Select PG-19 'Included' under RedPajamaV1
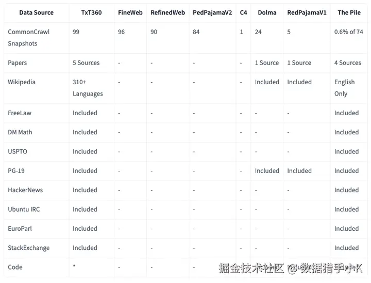 click(x=299, y=171)
